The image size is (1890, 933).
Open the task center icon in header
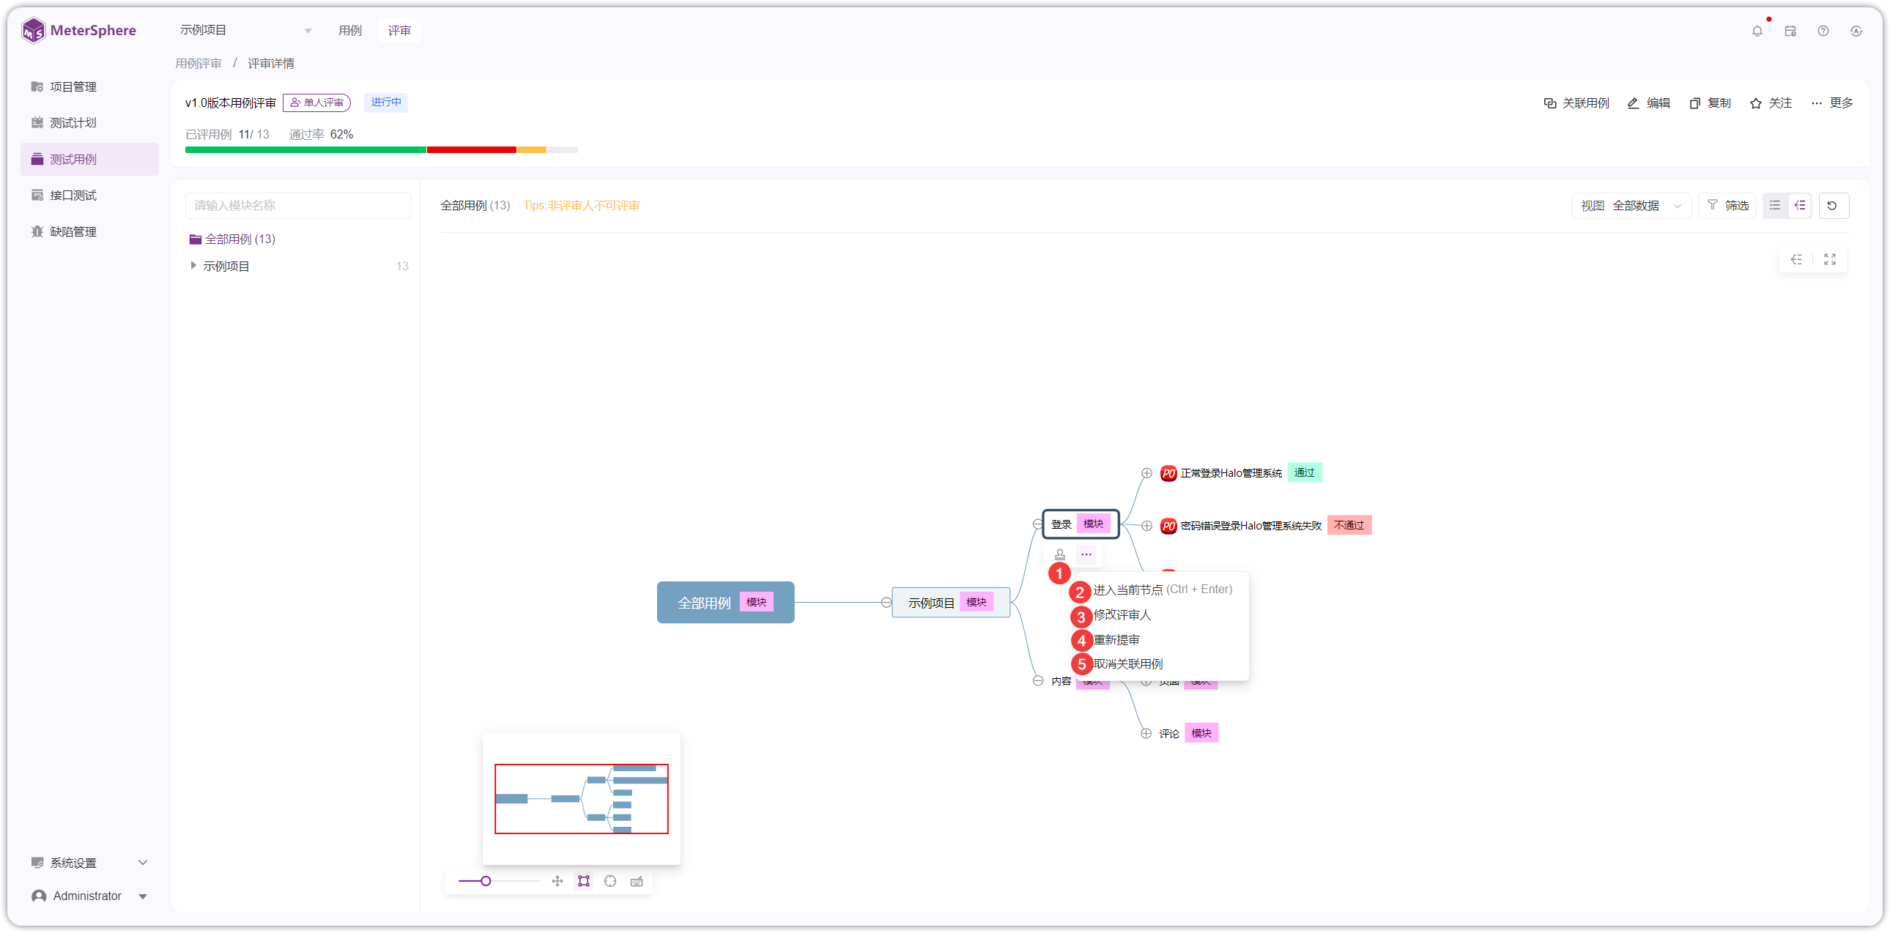[1790, 31]
